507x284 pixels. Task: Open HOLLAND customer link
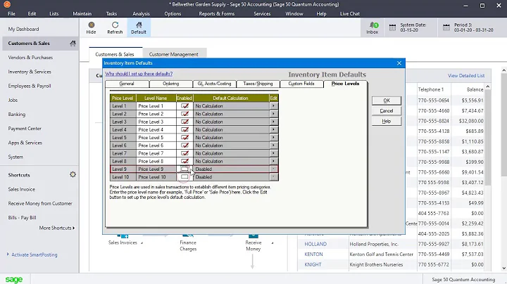click(x=315, y=244)
